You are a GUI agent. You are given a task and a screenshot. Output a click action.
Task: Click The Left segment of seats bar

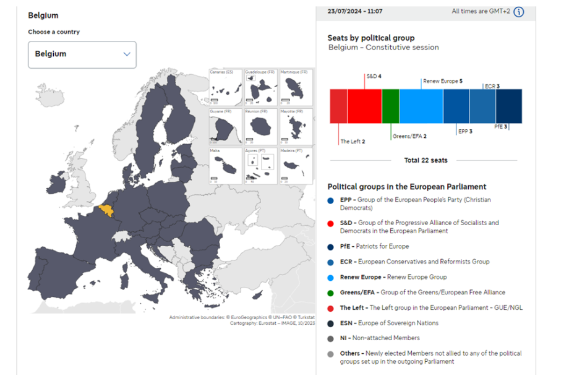338,106
